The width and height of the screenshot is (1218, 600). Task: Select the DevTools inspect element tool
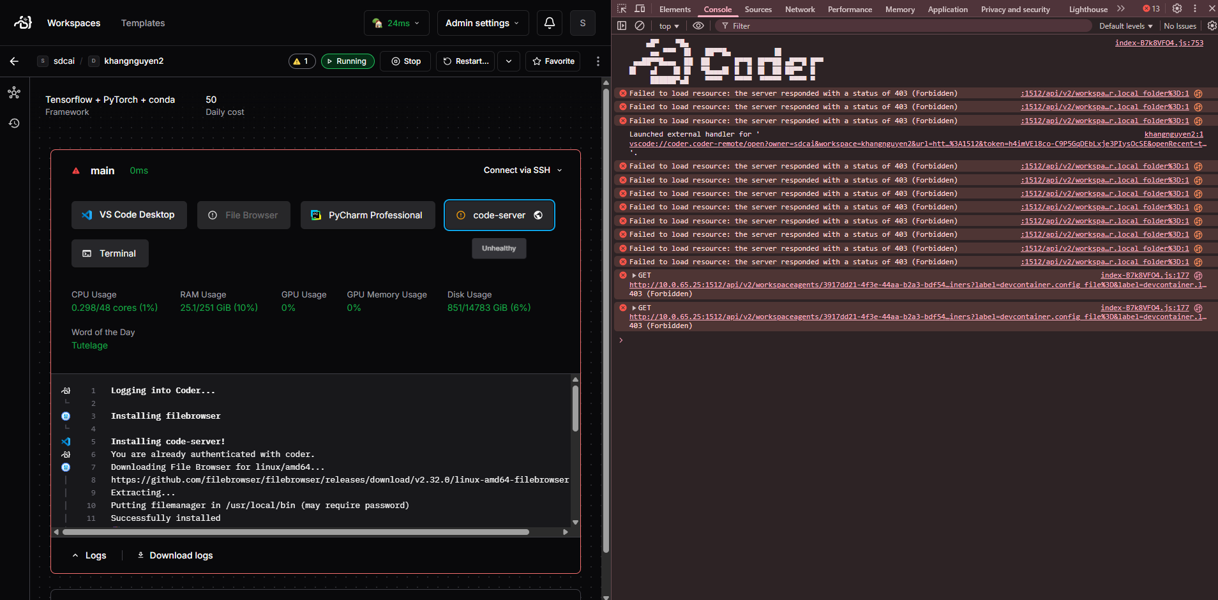pos(622,9)
